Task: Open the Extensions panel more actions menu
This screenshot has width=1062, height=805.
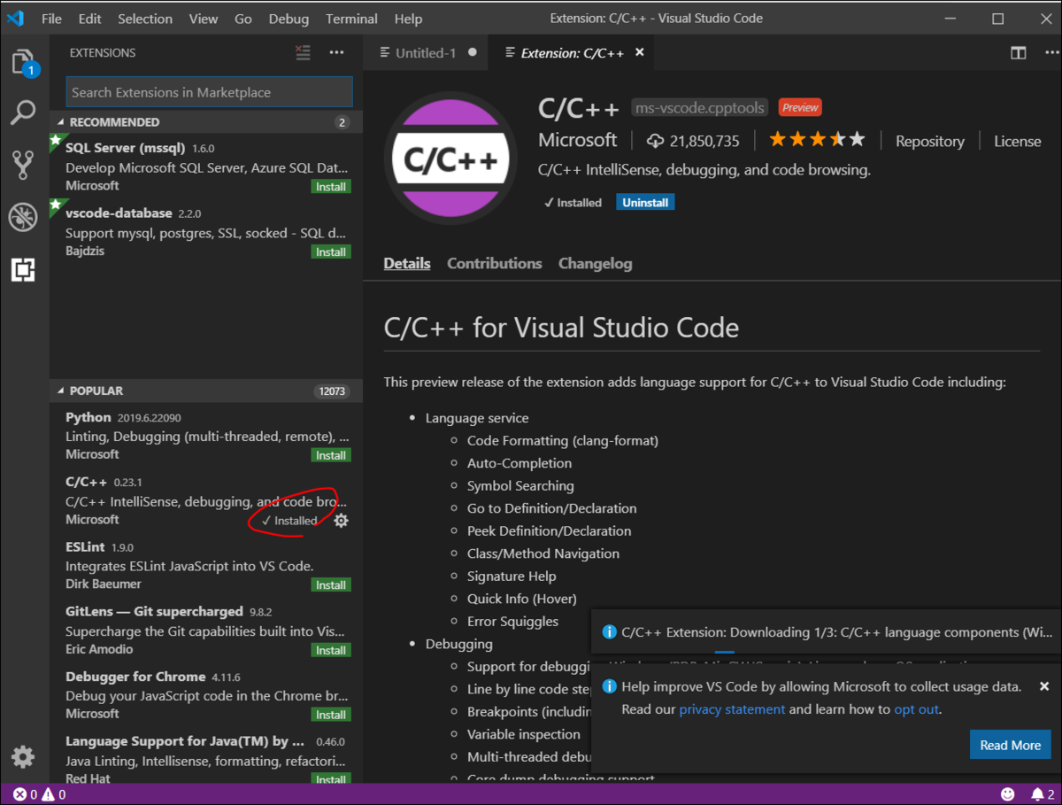Action: [336, 53]
